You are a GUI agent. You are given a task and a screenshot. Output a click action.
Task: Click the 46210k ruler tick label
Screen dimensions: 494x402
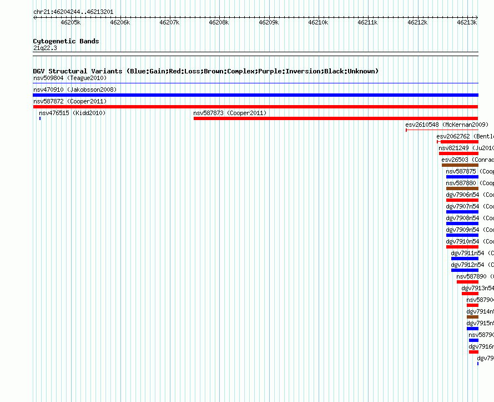318,22
